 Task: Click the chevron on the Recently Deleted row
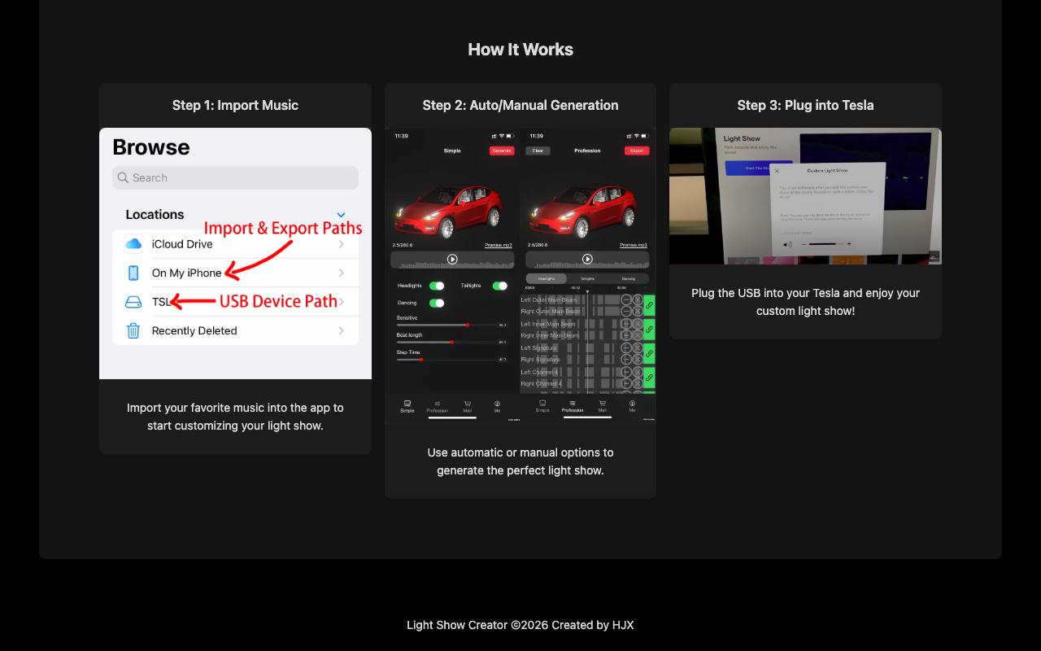point(342,330)
